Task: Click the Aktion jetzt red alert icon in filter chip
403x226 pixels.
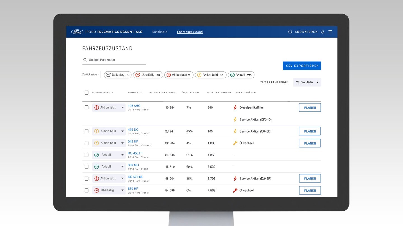Action: 169,75
